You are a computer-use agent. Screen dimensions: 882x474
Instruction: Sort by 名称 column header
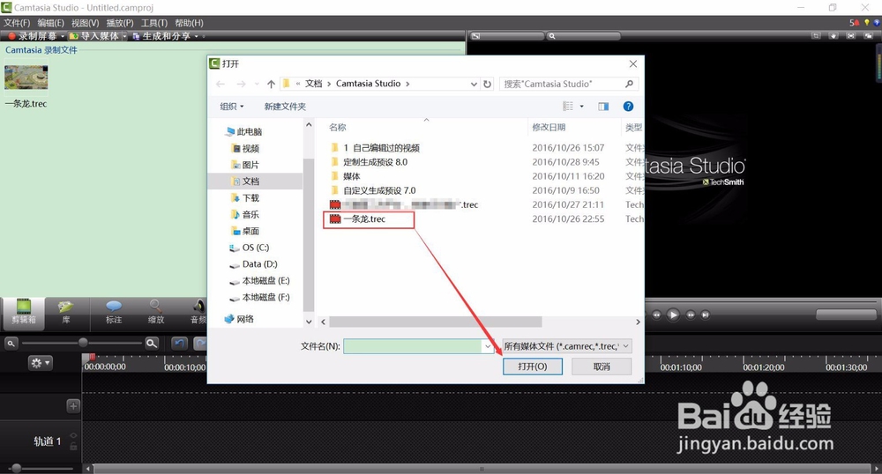tap(338, 128)
